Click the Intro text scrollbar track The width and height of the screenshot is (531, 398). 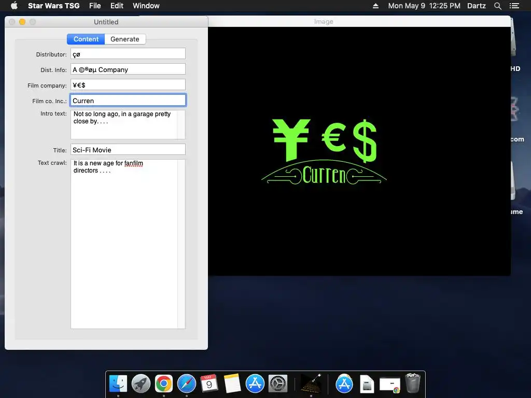click(x=181, y=124)
